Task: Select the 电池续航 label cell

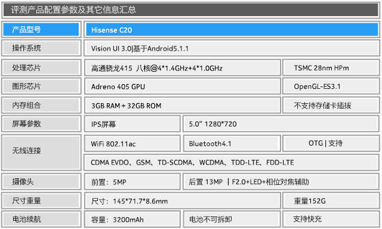Action: click(x=41, y=219)
